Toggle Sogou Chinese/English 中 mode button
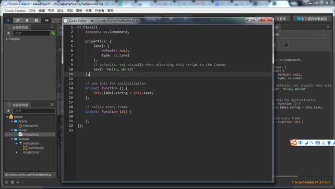Image resolution: width=335 pixels, height=189 pixels. [301, 143]
